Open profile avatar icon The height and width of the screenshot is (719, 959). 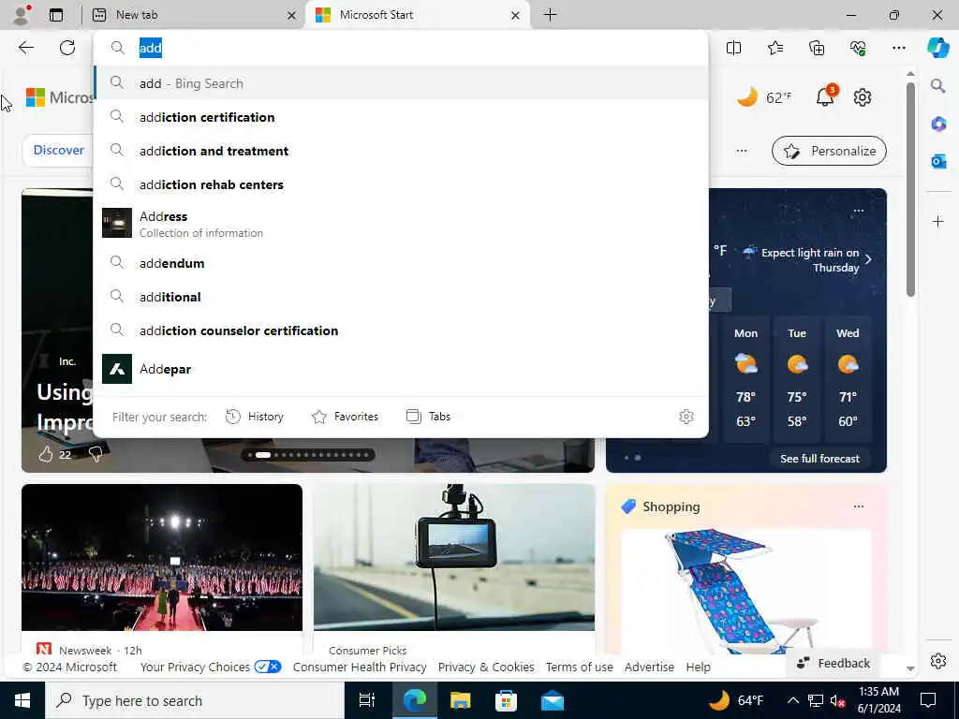pyautogui.click(x=22, y=15)
